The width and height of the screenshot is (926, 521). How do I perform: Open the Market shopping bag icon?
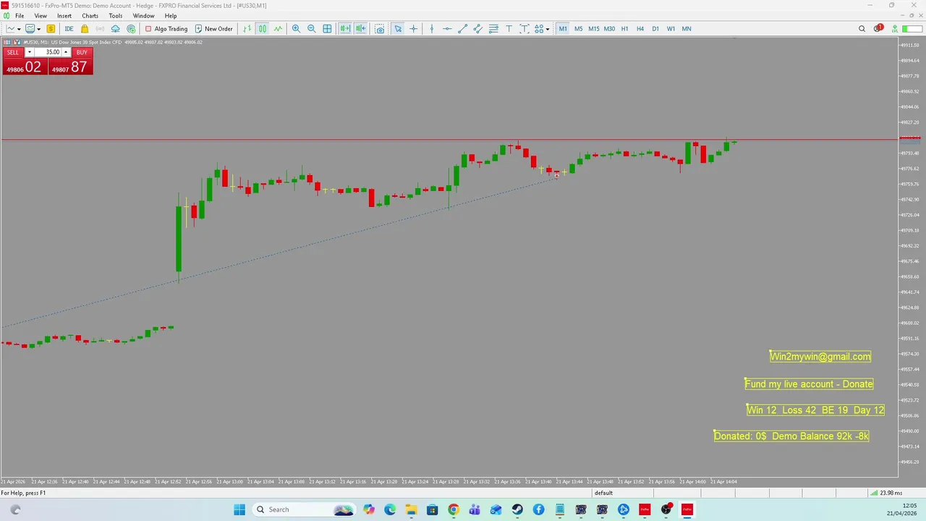click(x=85, y=29)
